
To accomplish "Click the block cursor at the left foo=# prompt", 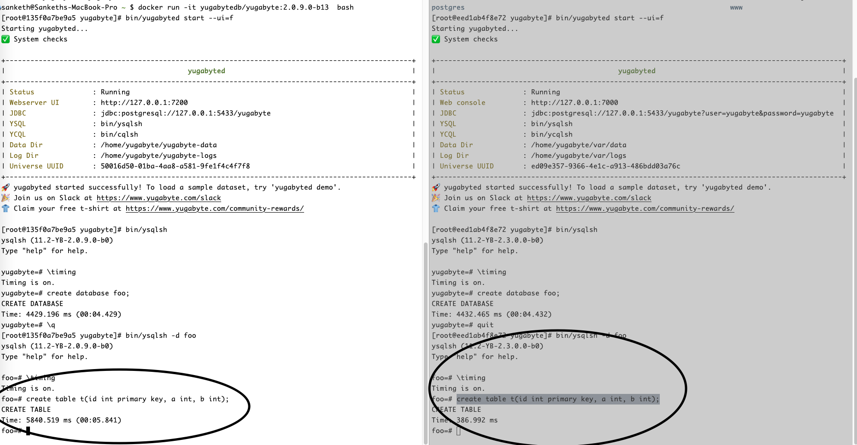I will (x=28, y=431).
